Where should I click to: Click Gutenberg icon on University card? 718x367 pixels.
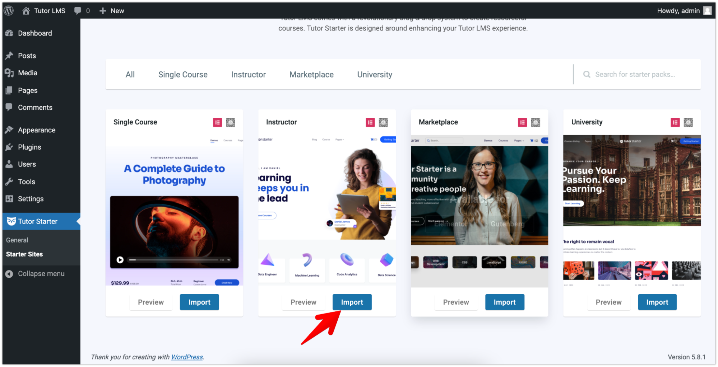tap(688, 123)
